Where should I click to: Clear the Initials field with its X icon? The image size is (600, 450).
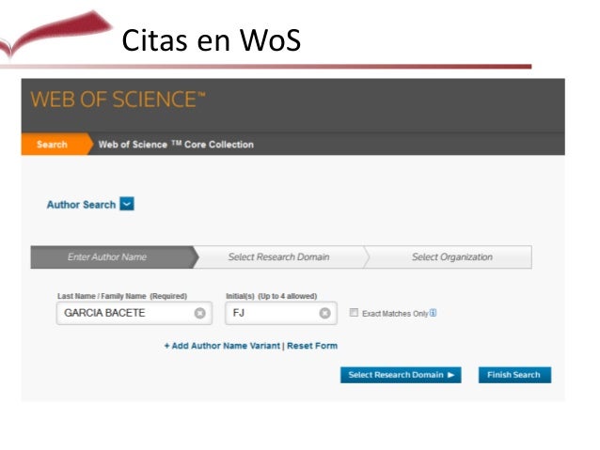[324, 313]
